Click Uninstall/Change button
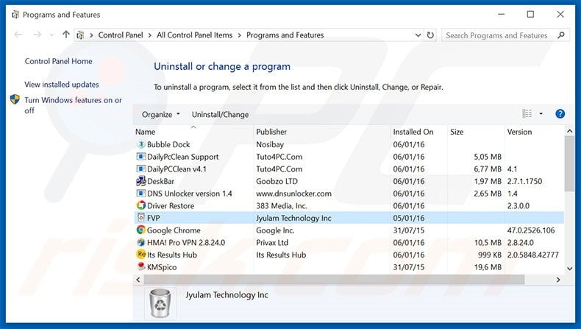Image resolution: width=581 pixels, height=329 pixels. tap(220, 114)
